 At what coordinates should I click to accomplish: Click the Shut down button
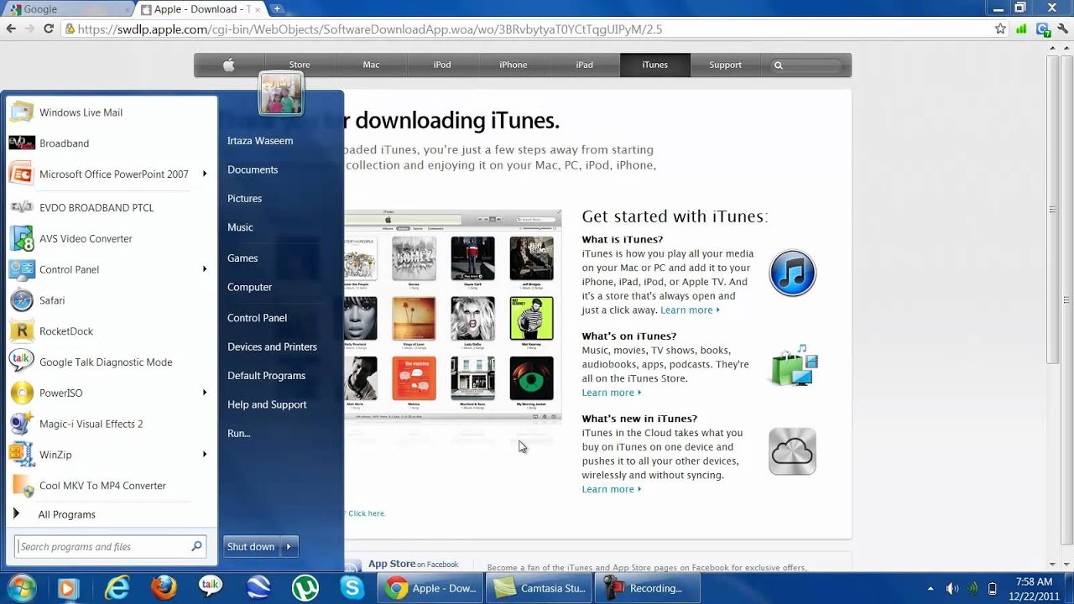pyautogui.click(x=251, y=547)
